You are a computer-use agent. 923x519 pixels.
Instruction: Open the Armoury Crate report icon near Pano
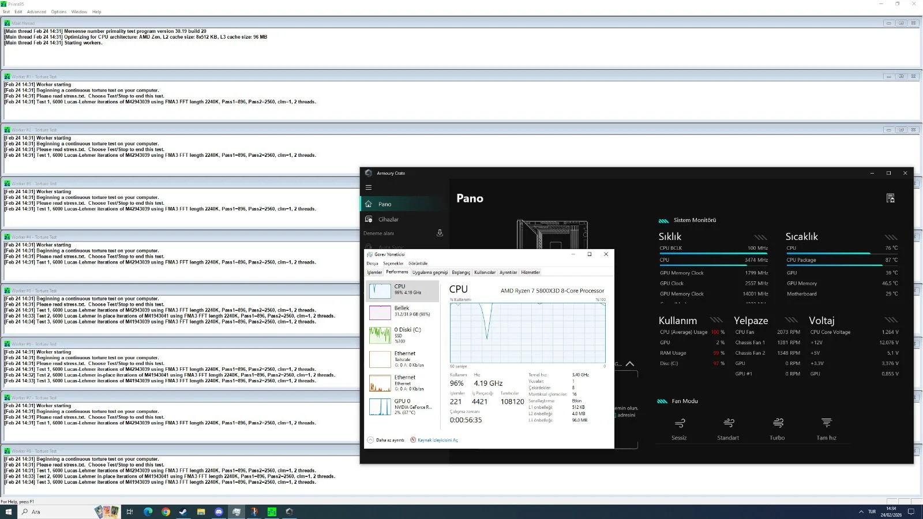890,198
